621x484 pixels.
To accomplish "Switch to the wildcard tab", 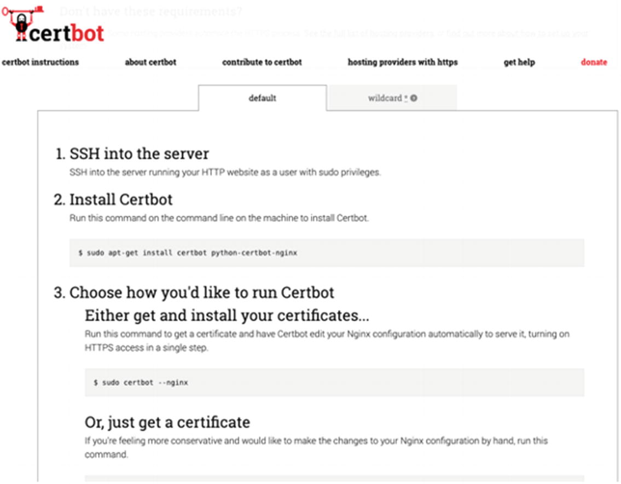I will coord(392,98).
